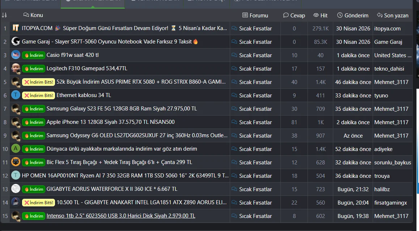
Task: Click İndirim tag on Bic Flex 5 row
Action: pyautogui.click(x=34, y=162)
